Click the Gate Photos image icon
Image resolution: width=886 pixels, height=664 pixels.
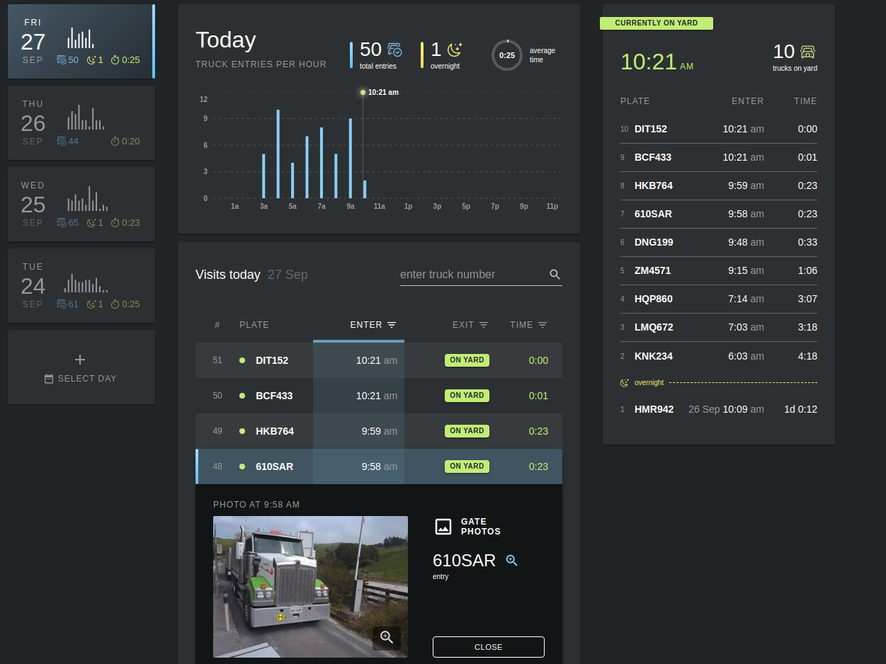(443, 527)
